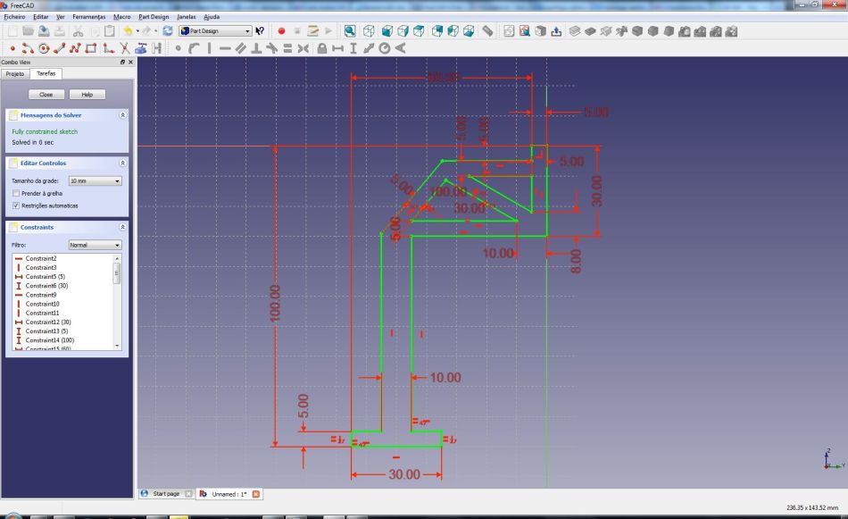848x519 pixels.
Task: Click the measure distance ruler icon
Action: (487, 31)
